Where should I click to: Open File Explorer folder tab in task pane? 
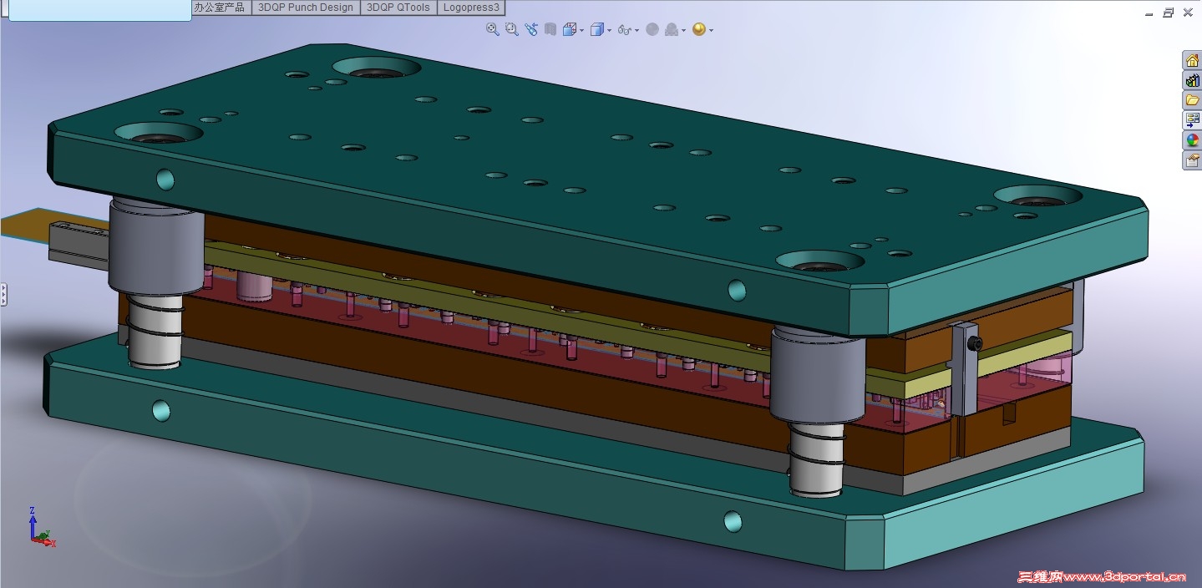tap(1192, 100)
